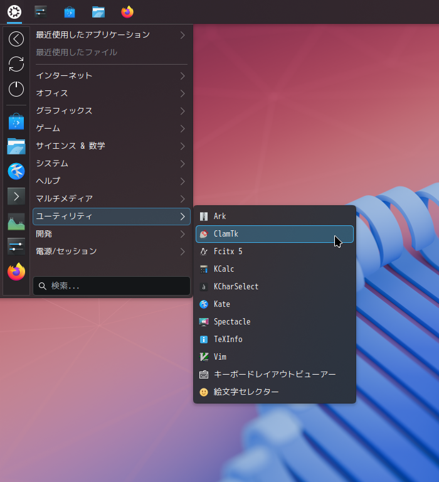The height and width of the screenshot is (482, 439).
Task: Expand the 開発 category arrow
Action: coord(182,234)
